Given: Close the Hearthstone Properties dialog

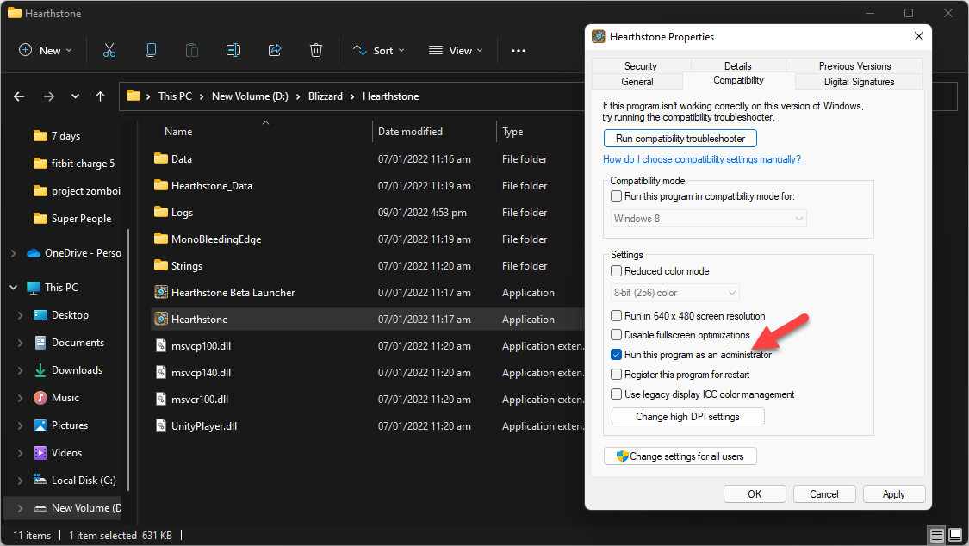Looking at the screenshot, I should (x=919, y=36).
